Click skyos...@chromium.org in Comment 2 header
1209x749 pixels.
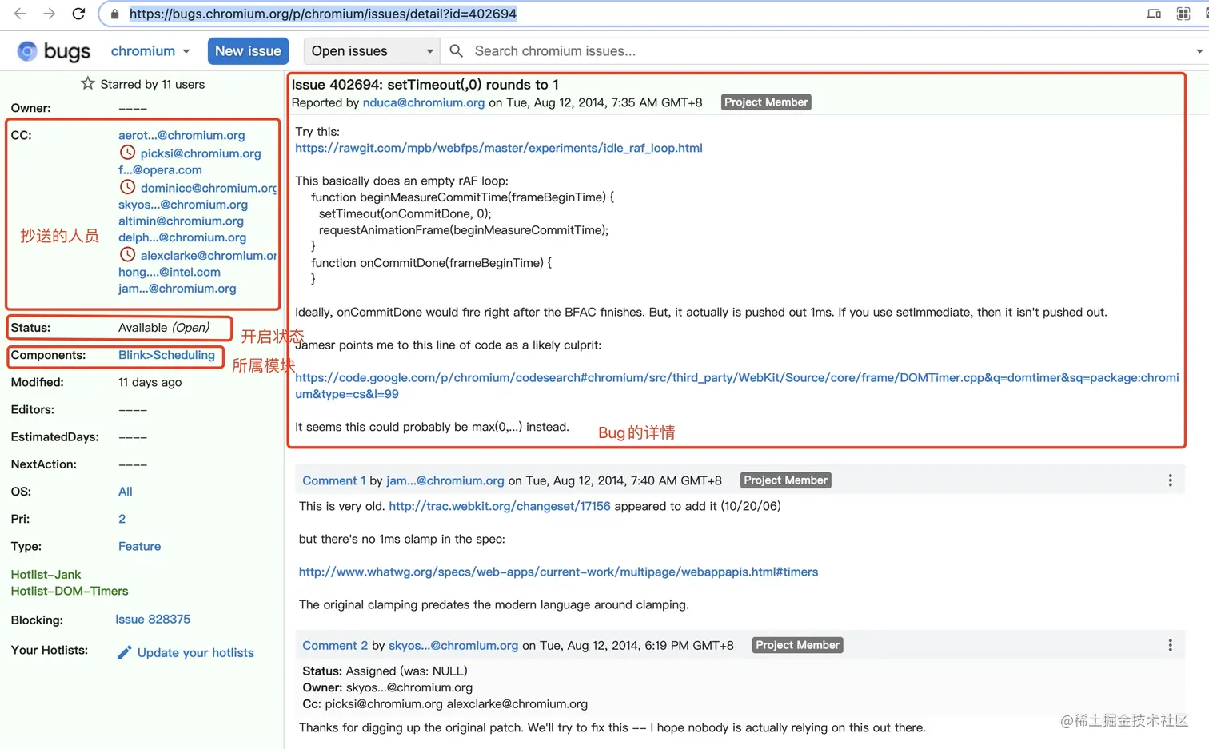tap(453, 645)
